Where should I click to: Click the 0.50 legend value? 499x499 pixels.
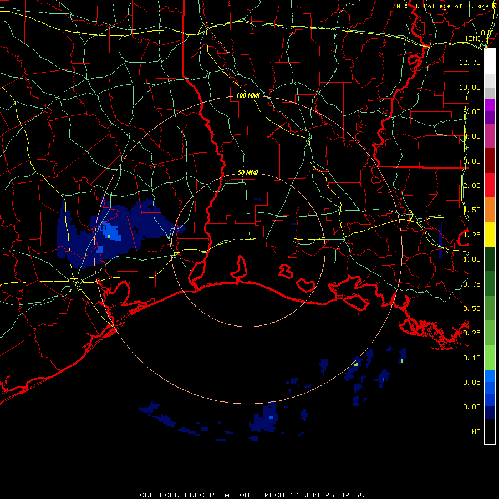[472, 309]
